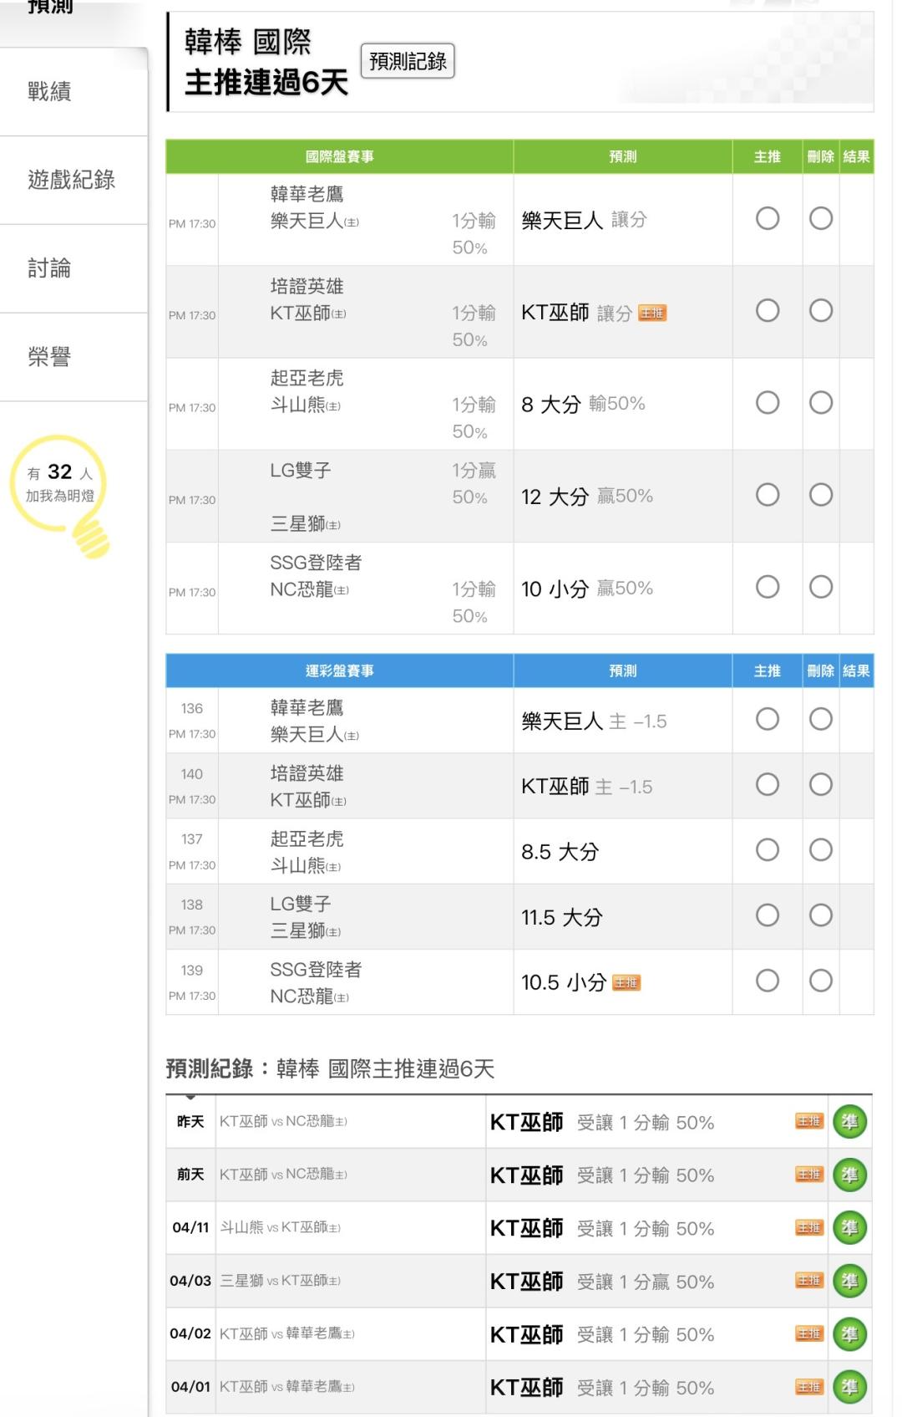902x1417 pixels.
Task: Switch to the 討論 sidebar tab
Action: (50, 268)
